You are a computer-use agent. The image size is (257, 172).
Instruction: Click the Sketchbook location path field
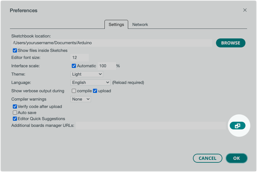[x=112, y=43]
